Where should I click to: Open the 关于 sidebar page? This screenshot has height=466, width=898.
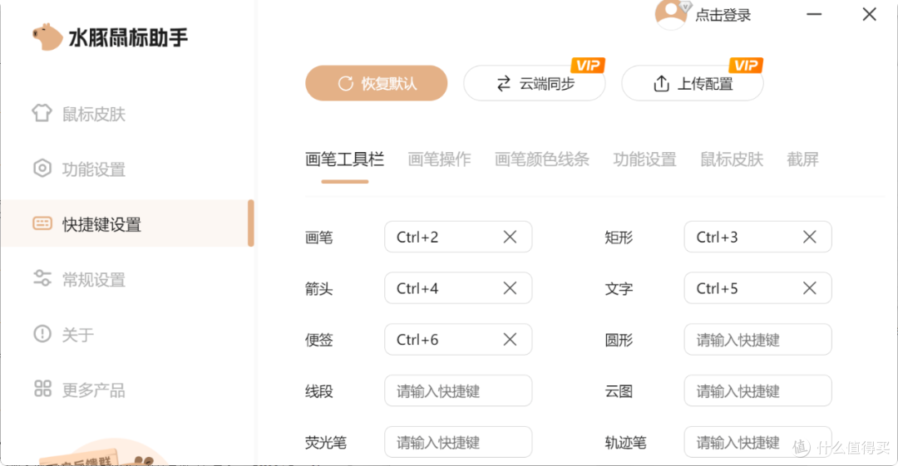(63, 334)
